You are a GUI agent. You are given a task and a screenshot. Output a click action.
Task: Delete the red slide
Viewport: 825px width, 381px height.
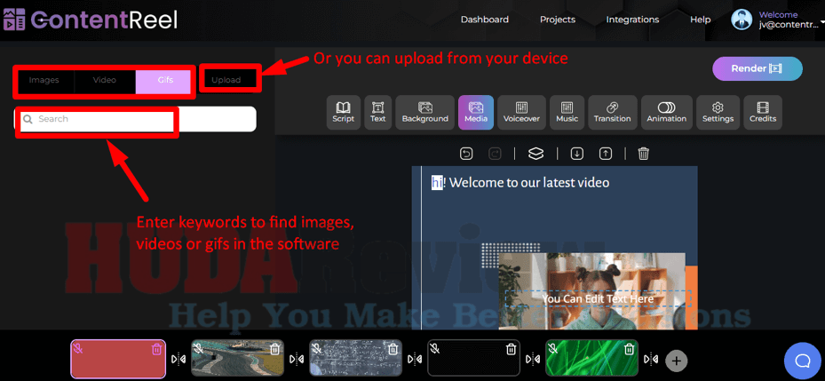click(x=156, y=349)
